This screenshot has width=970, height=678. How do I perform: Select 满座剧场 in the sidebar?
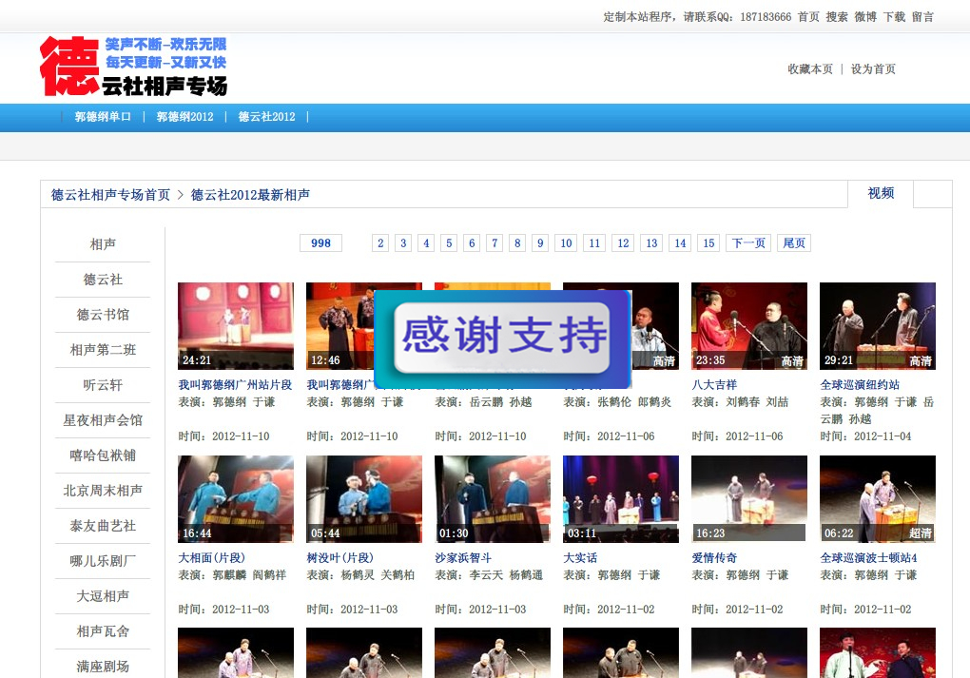(x=103, y=667)
